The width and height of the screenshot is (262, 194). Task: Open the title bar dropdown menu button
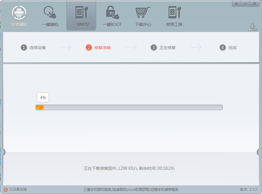pos(236,4)
